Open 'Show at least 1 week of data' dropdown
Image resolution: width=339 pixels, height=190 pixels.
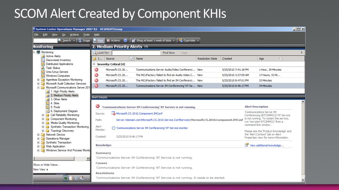[153, 41]
